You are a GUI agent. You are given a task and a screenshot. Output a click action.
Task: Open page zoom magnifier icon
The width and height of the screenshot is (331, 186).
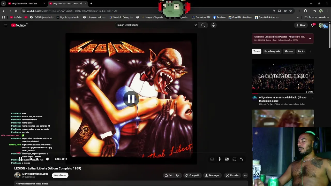coord(274,11)
